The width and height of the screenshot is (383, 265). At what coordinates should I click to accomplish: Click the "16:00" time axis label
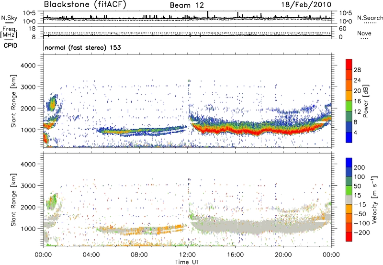[x=235, y=255]
